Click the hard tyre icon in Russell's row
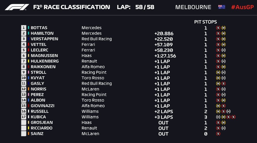This screenshot has width=257, height=143. pos(228,111)
